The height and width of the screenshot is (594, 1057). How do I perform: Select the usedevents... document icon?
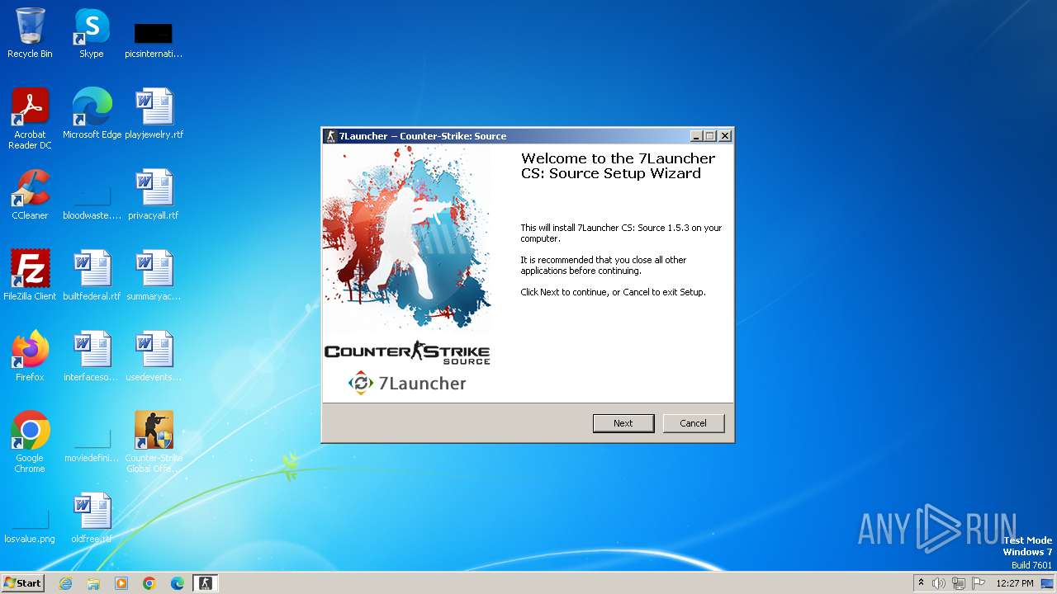point(154,356)
